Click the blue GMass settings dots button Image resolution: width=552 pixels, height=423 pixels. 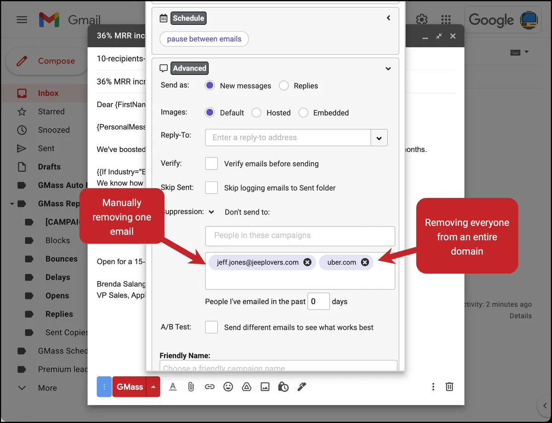click(104, 387)
